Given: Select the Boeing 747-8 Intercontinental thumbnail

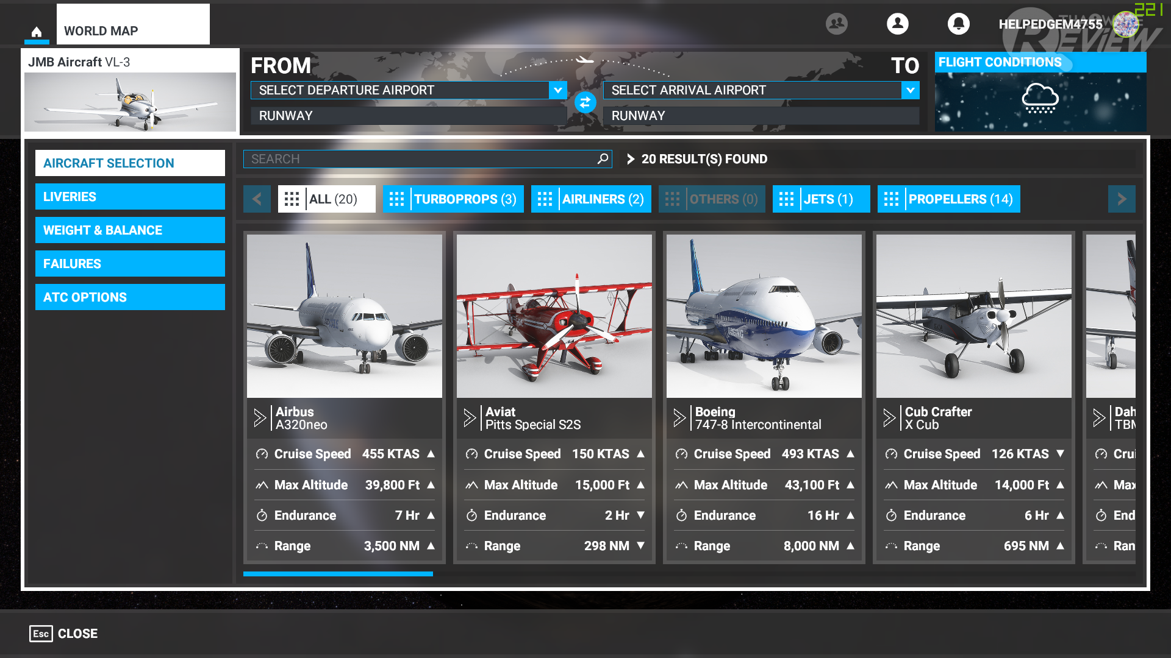Looking at the screenshot, I should click(764, 316).
